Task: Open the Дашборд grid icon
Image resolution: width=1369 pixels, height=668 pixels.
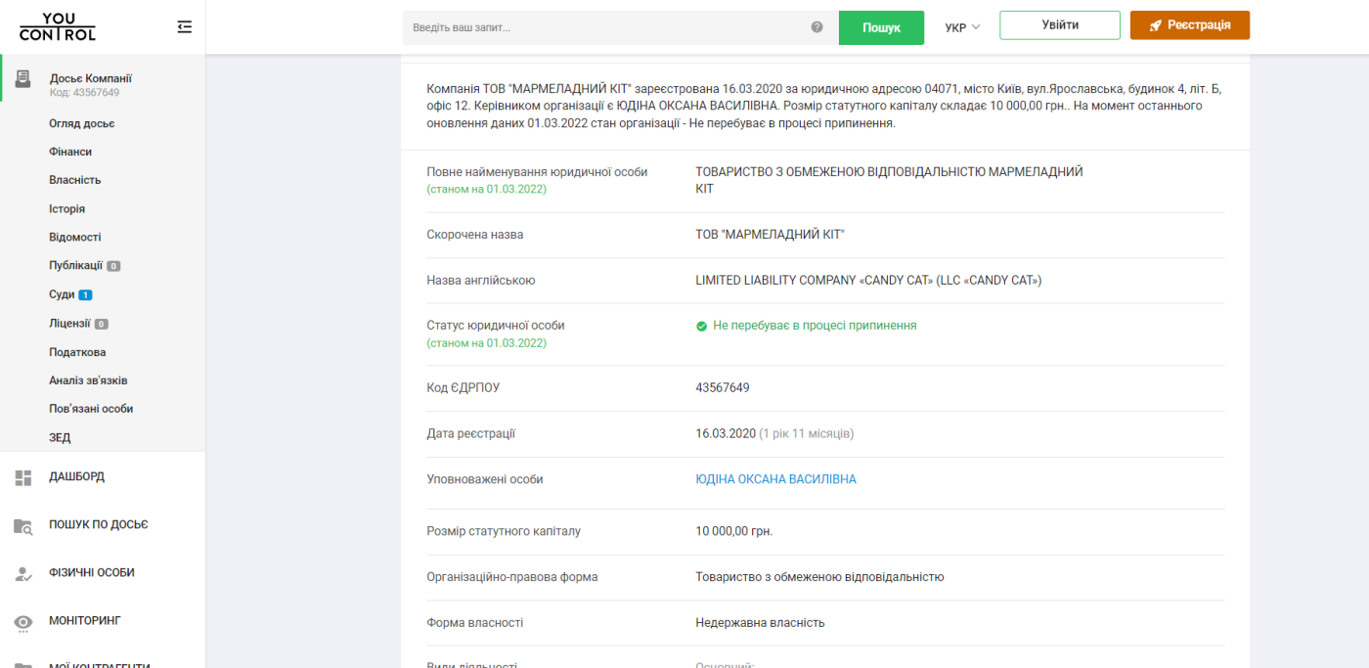Action: point(23,477)
